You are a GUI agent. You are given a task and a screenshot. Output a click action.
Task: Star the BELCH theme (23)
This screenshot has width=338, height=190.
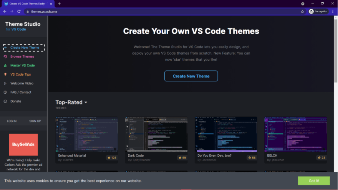point(321,158)
